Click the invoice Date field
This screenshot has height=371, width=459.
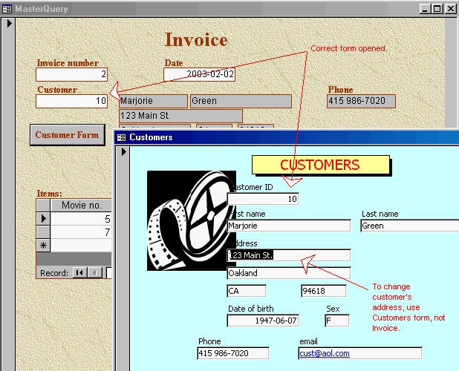click(x=199, y=74)
